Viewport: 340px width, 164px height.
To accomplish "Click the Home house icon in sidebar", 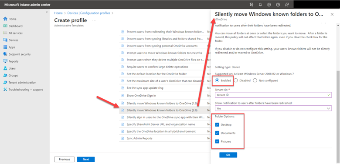I will tap(5, 19).
